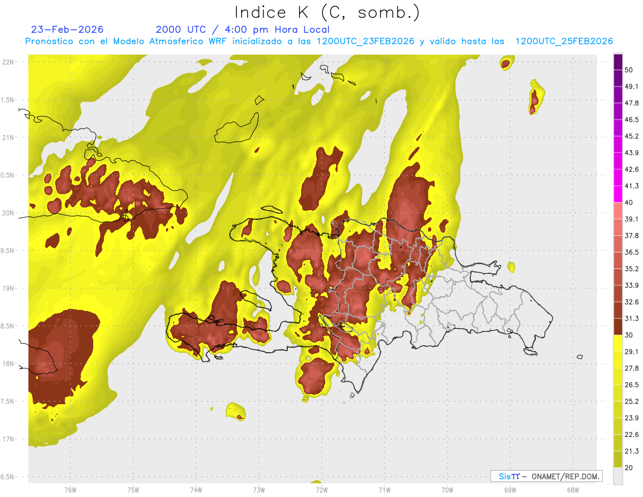Click the '17N' latitude label

pyautogui.click(x=9, y=439)
